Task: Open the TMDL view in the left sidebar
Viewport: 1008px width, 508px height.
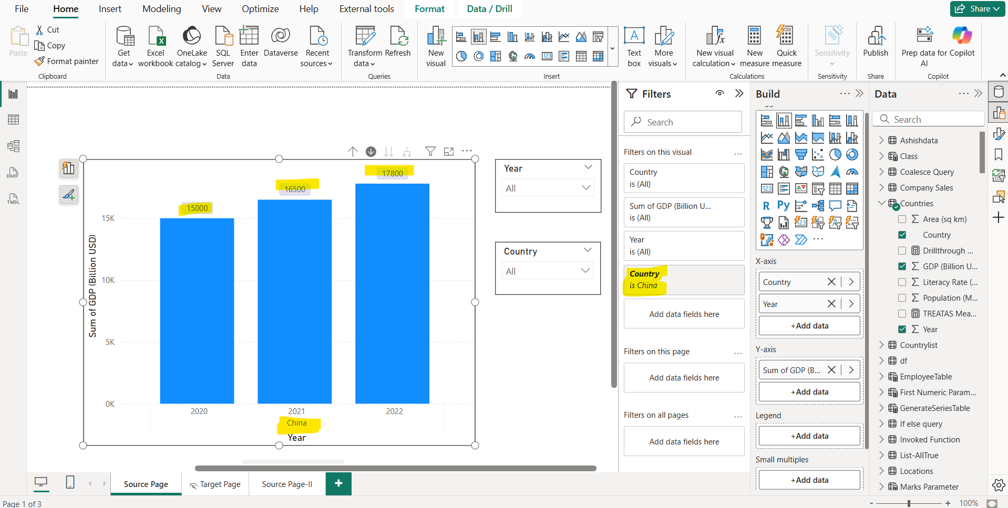Action: click(x=13, y=198)
